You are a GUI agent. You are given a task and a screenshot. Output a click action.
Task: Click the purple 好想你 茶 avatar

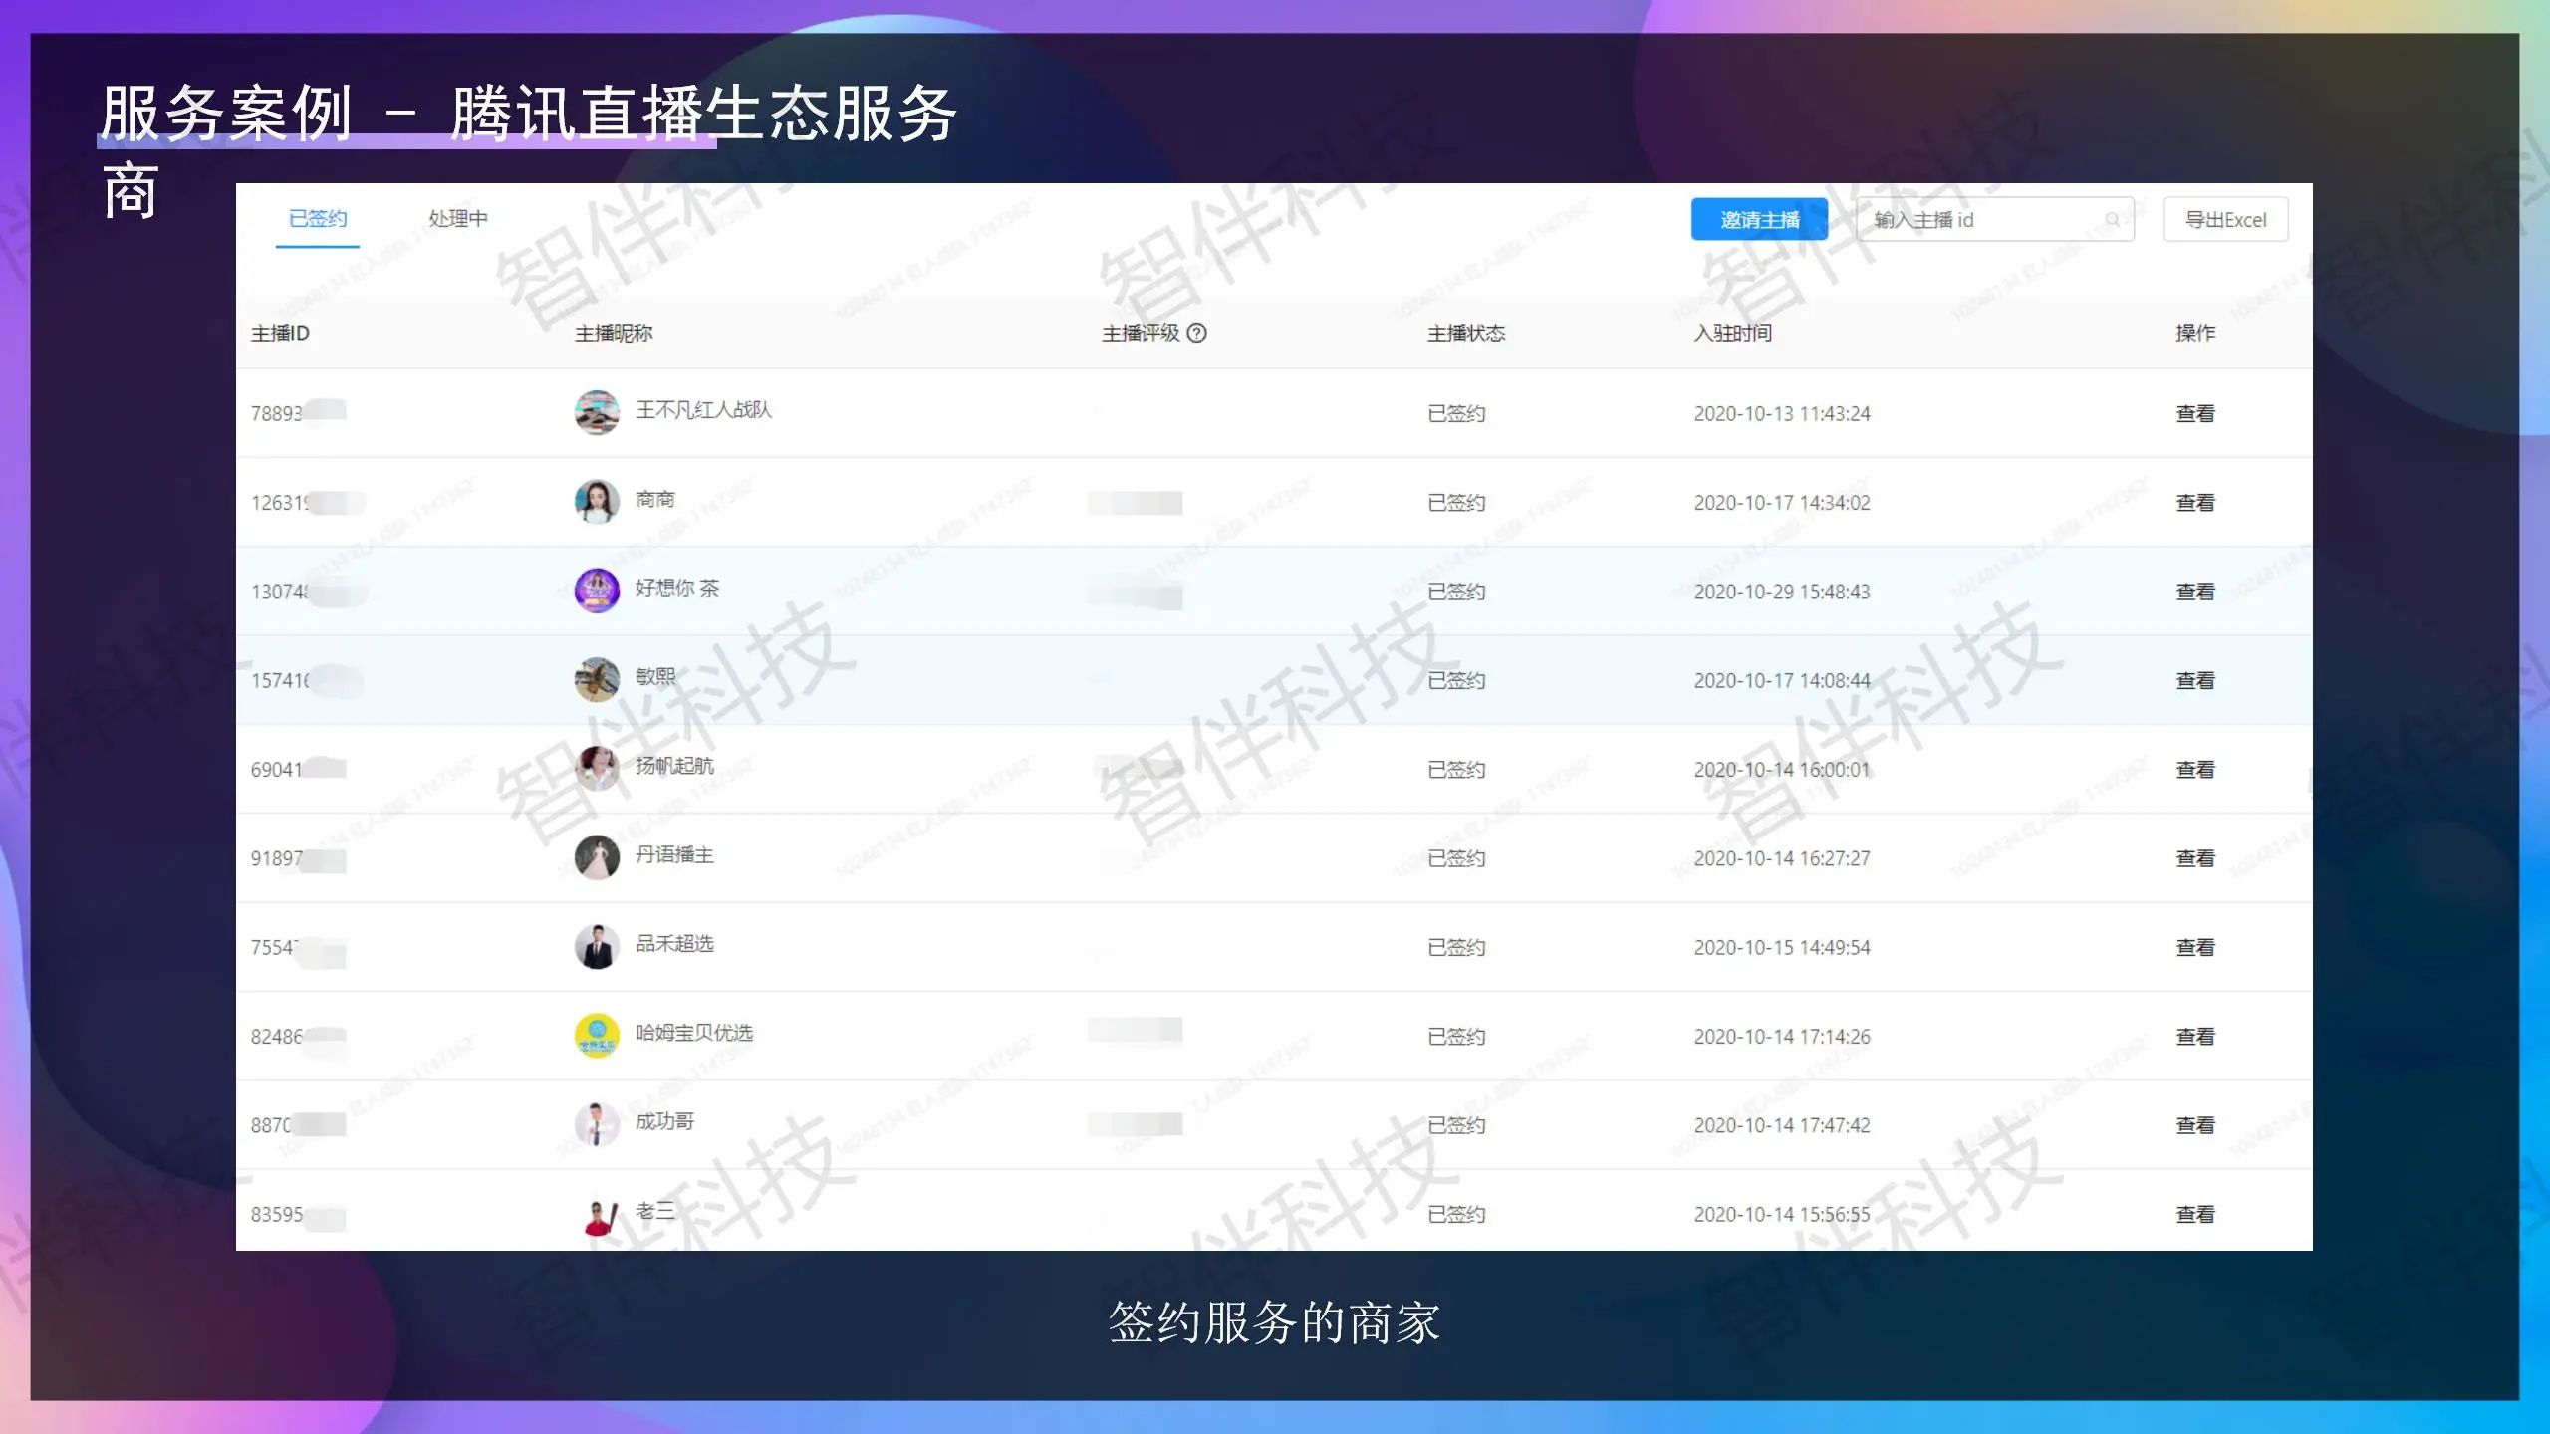(x=597, y=591)
